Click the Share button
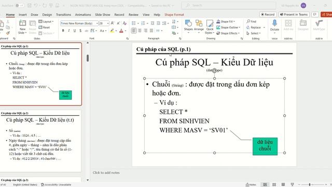 click(326, 15)
